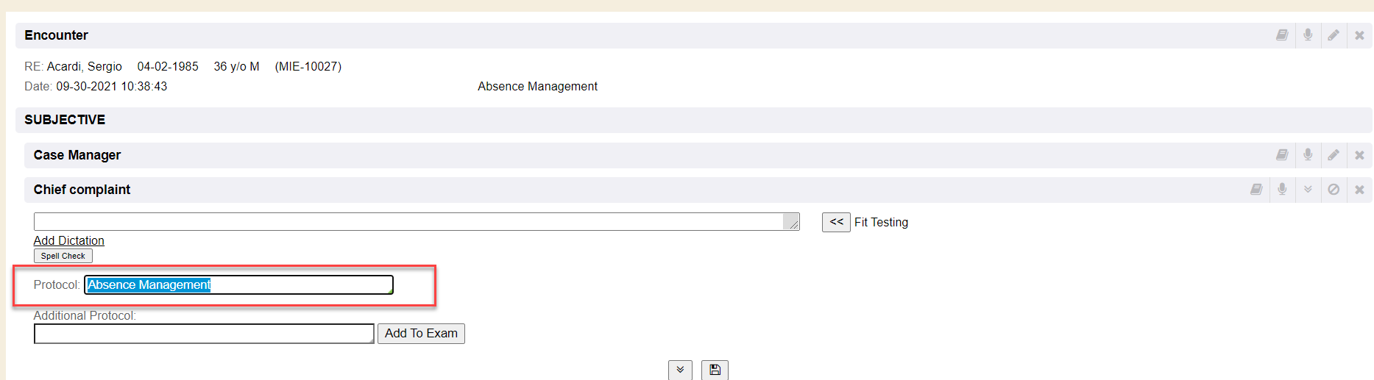Insert Fit Testing using the << button
Image resolution: width=1374 pixels, height=380 pixels.
point(836,222)
